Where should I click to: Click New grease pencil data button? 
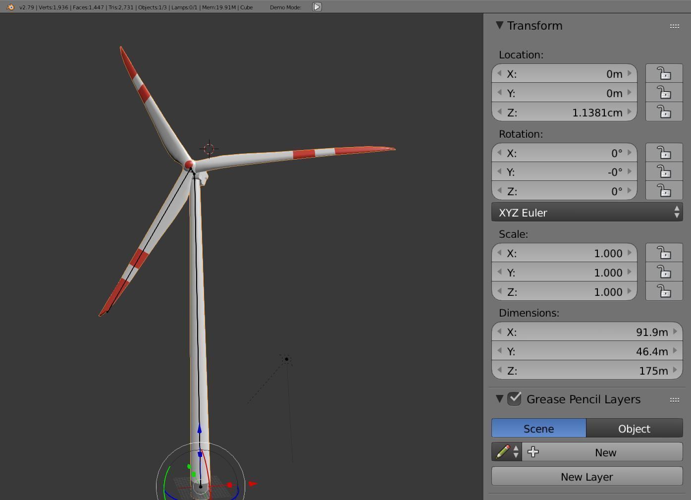click(602, 452)
